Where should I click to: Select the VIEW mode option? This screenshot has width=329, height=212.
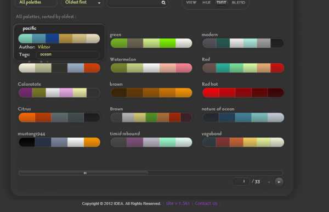(x=191, y=3)
